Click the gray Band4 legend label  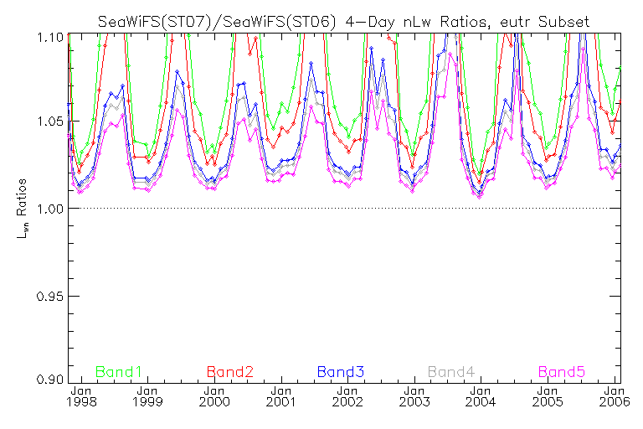pos(451,372)
